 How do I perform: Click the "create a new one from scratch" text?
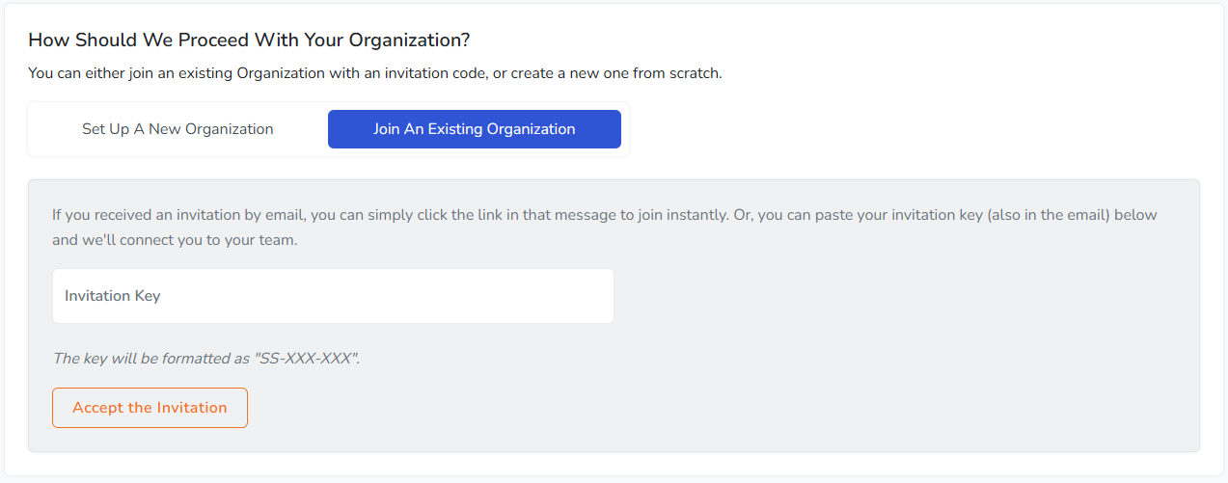[x=617, y=73]
